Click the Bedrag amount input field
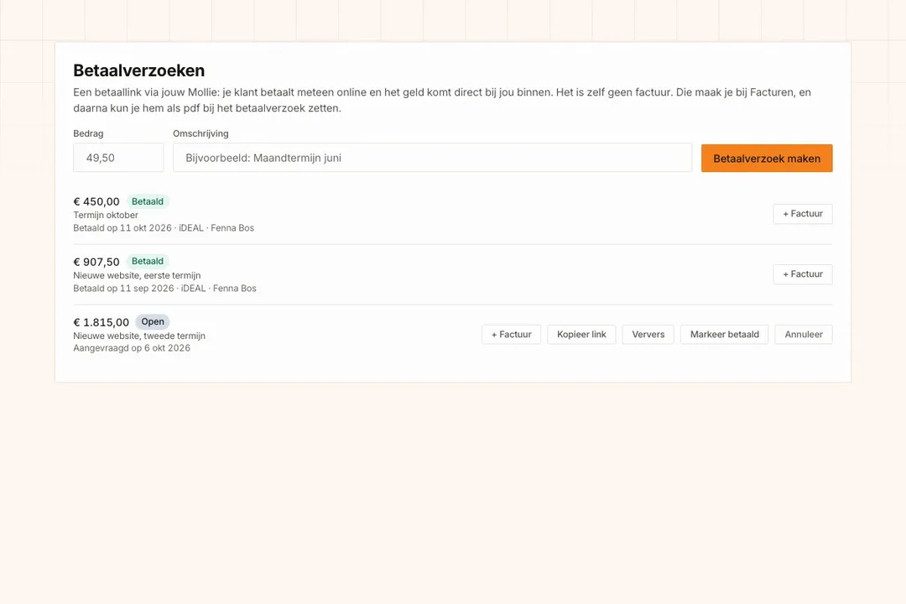906x604 pixels. (118, 158)
